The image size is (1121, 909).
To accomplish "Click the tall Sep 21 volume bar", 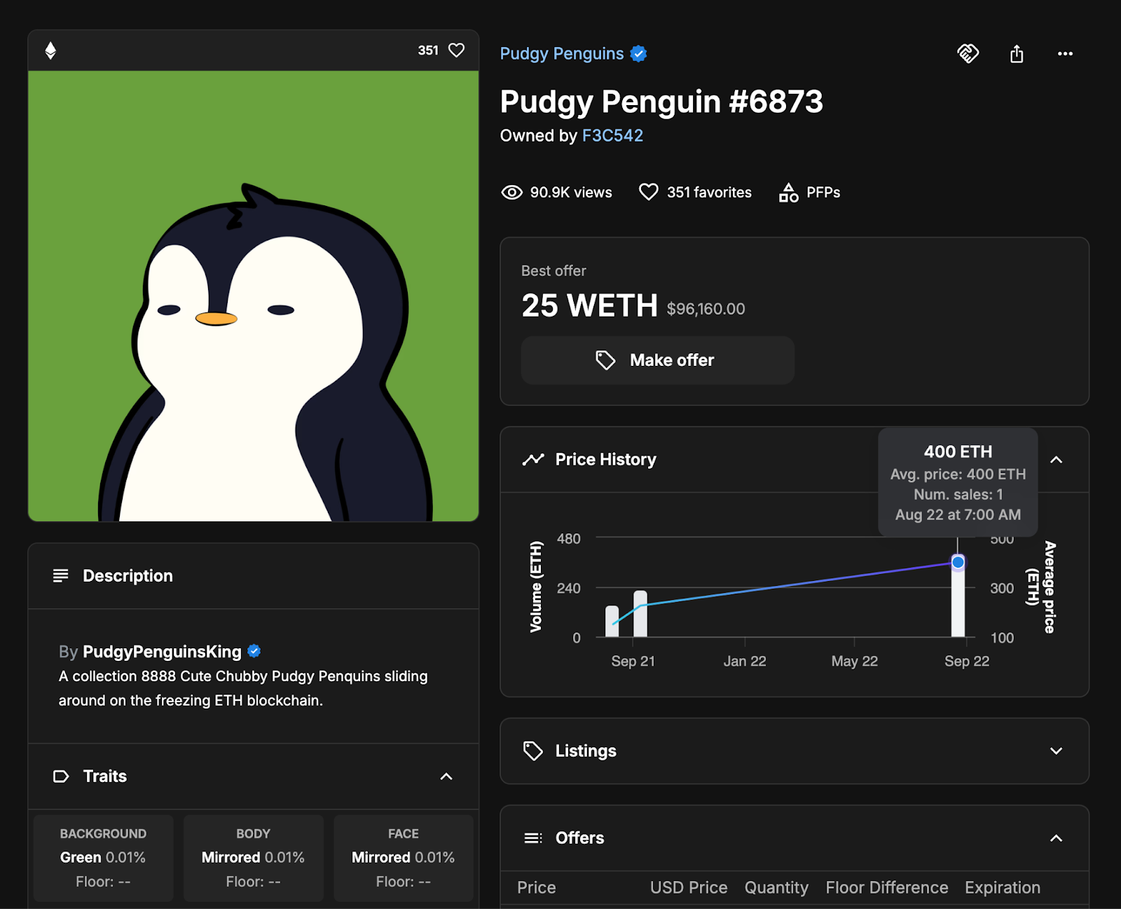I will pyautogui.click(x=640, y=614).
